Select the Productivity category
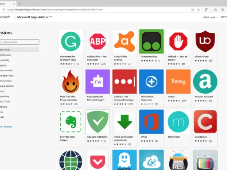Image resolution: width=227 pixels, height=170 pixels. pos(5,97)
